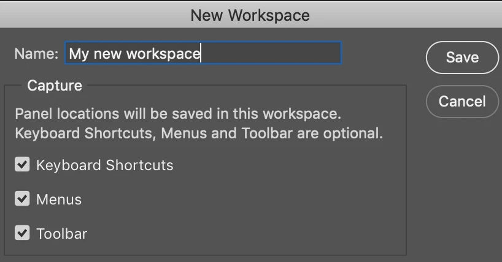Click the checkmark icon beside Menus
502x262 pixels.
tap(22, 199)
